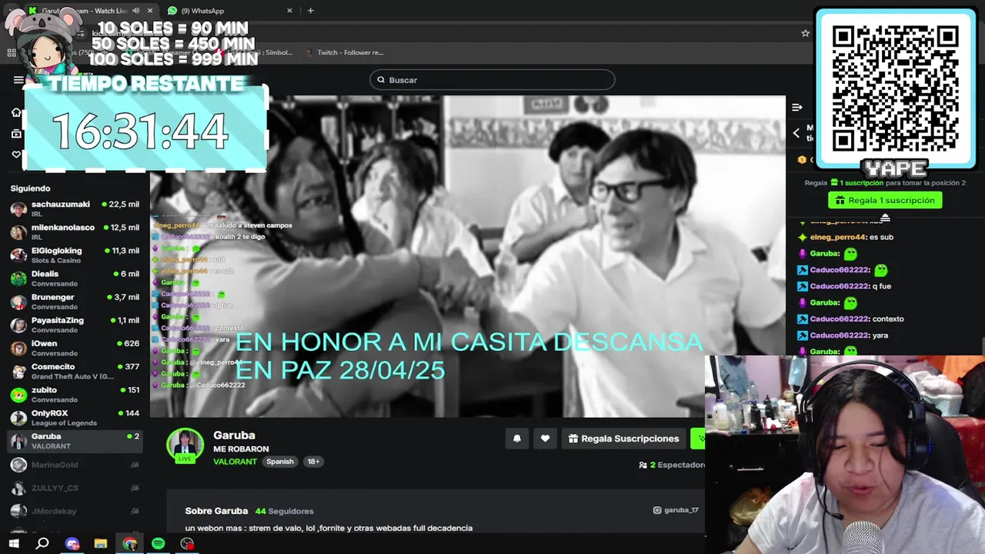Click elneg_perro44 username in chat

coord(838,237)
